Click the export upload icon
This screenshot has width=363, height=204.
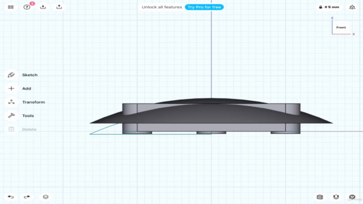pyautogui.click(x=59, y=7)
